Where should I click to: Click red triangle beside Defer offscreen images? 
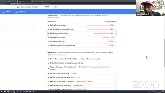tap(48, 25)
